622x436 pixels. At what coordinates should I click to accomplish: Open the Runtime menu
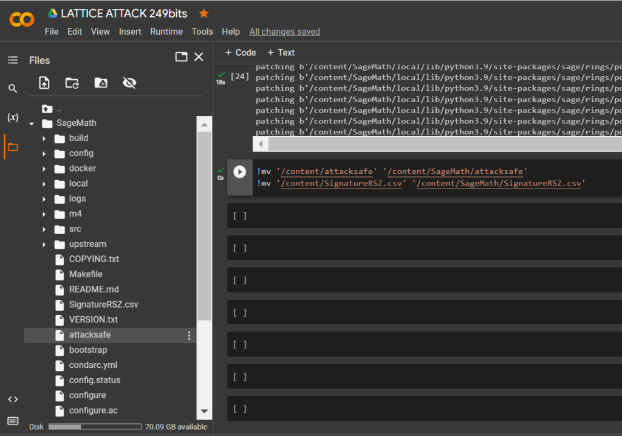[166, 31]
